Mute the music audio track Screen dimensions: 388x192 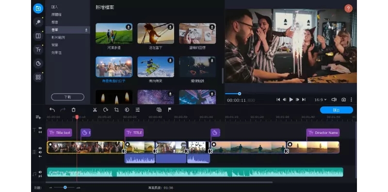(40, 172)
